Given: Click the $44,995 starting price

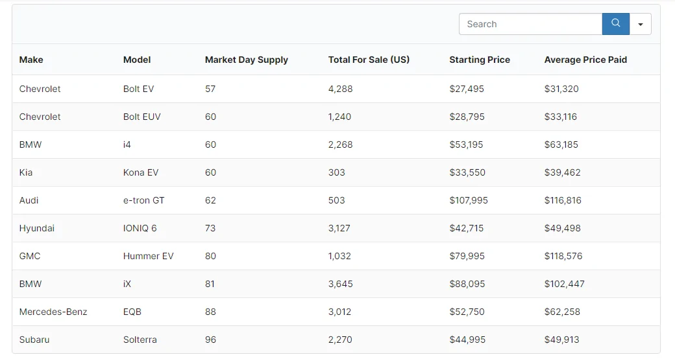Looking at the screenshot, I should 467,340.
